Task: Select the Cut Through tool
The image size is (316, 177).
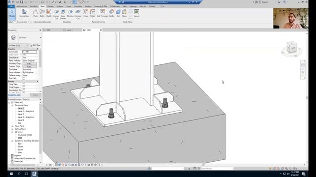Action: point(102,13)
